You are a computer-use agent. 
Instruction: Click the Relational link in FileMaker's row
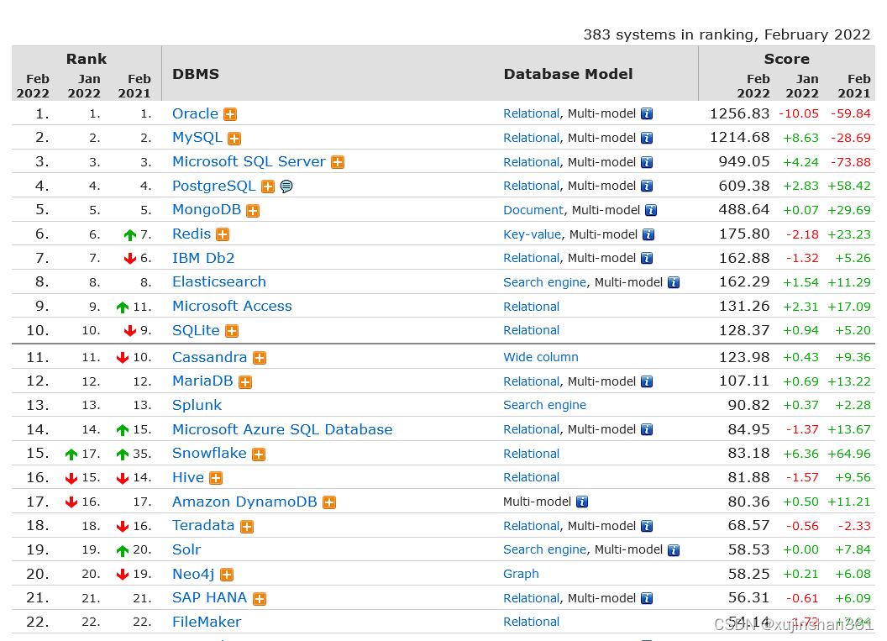(531, 622)
